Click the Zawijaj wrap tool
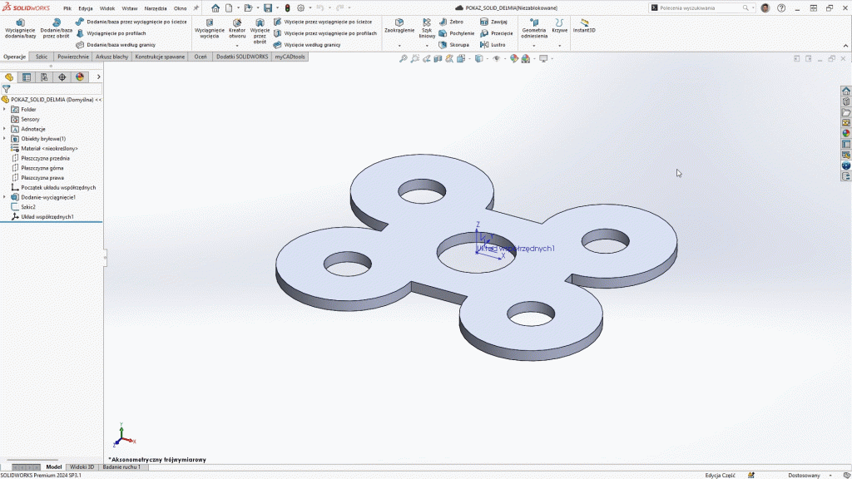This screenshot has width=852, height=479. [x=493, y=22]
